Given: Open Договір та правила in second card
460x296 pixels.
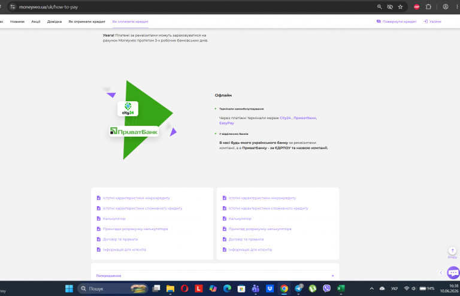Looking at the screenshot, I should (x=246, y=240).
